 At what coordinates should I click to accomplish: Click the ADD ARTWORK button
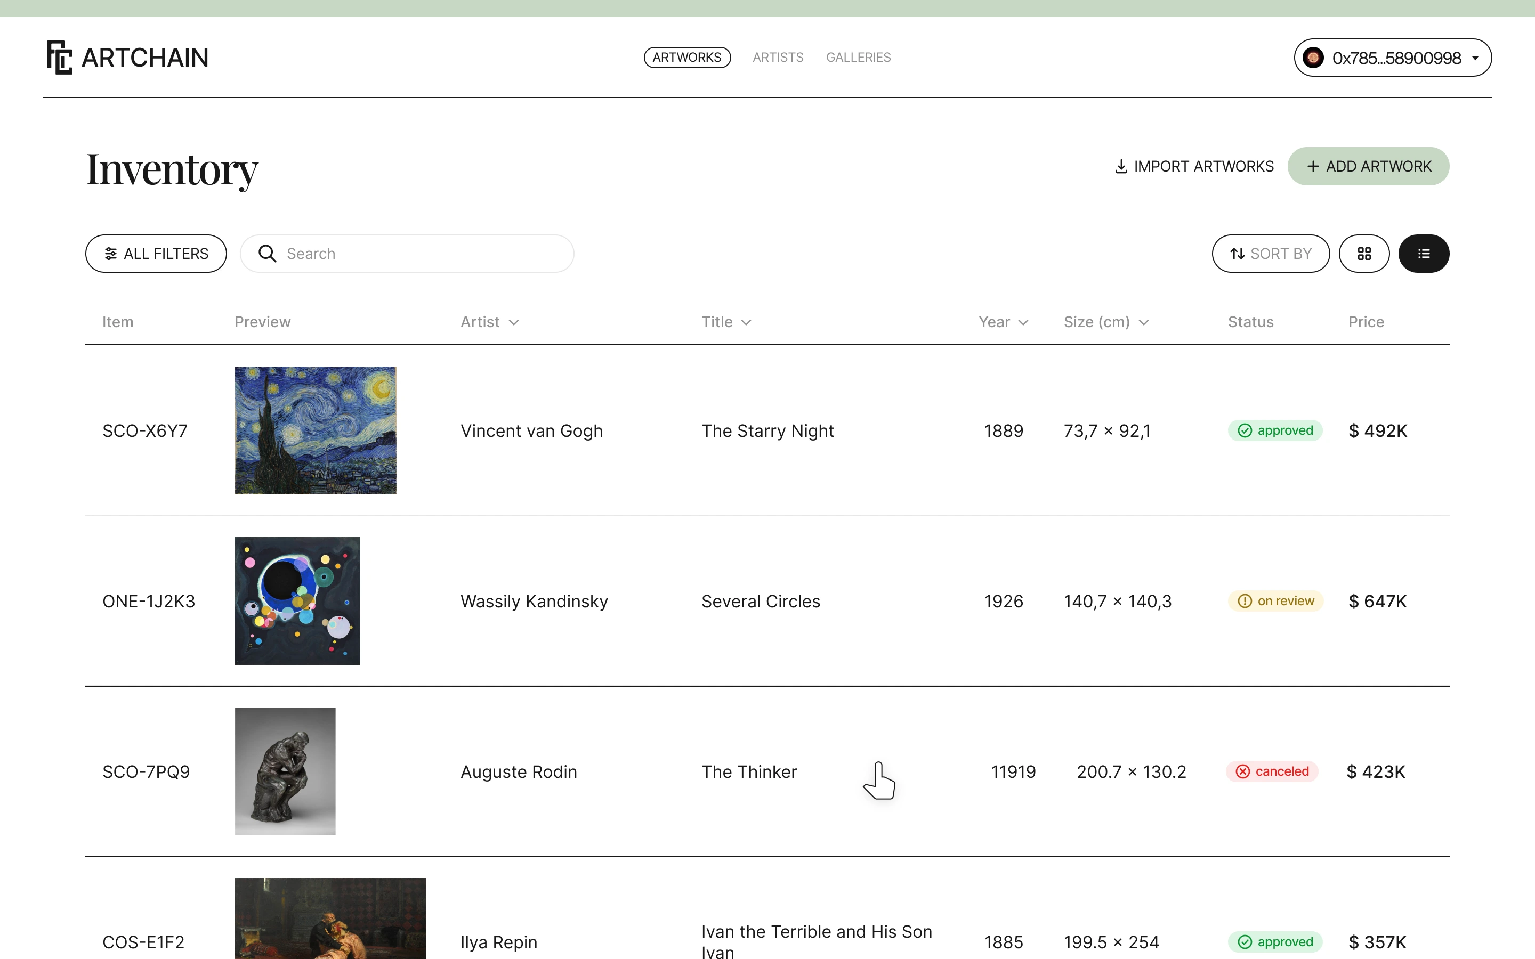pos(1368,166)
